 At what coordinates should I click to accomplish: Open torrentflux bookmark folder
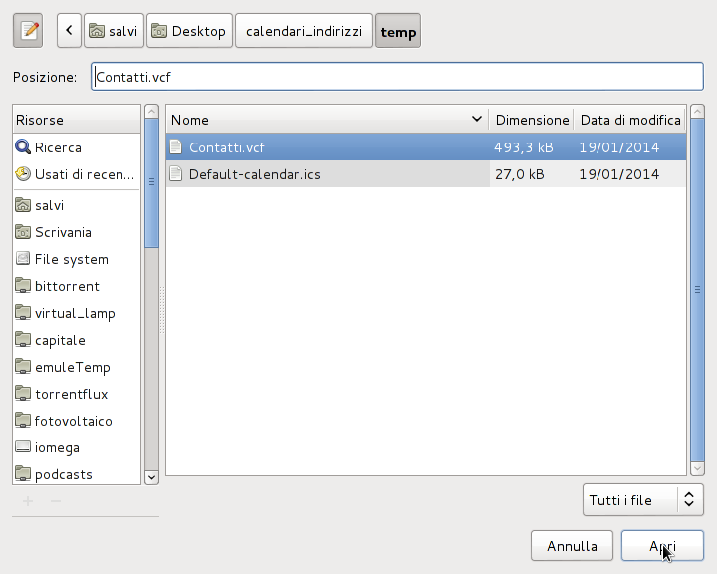point(77,394)
